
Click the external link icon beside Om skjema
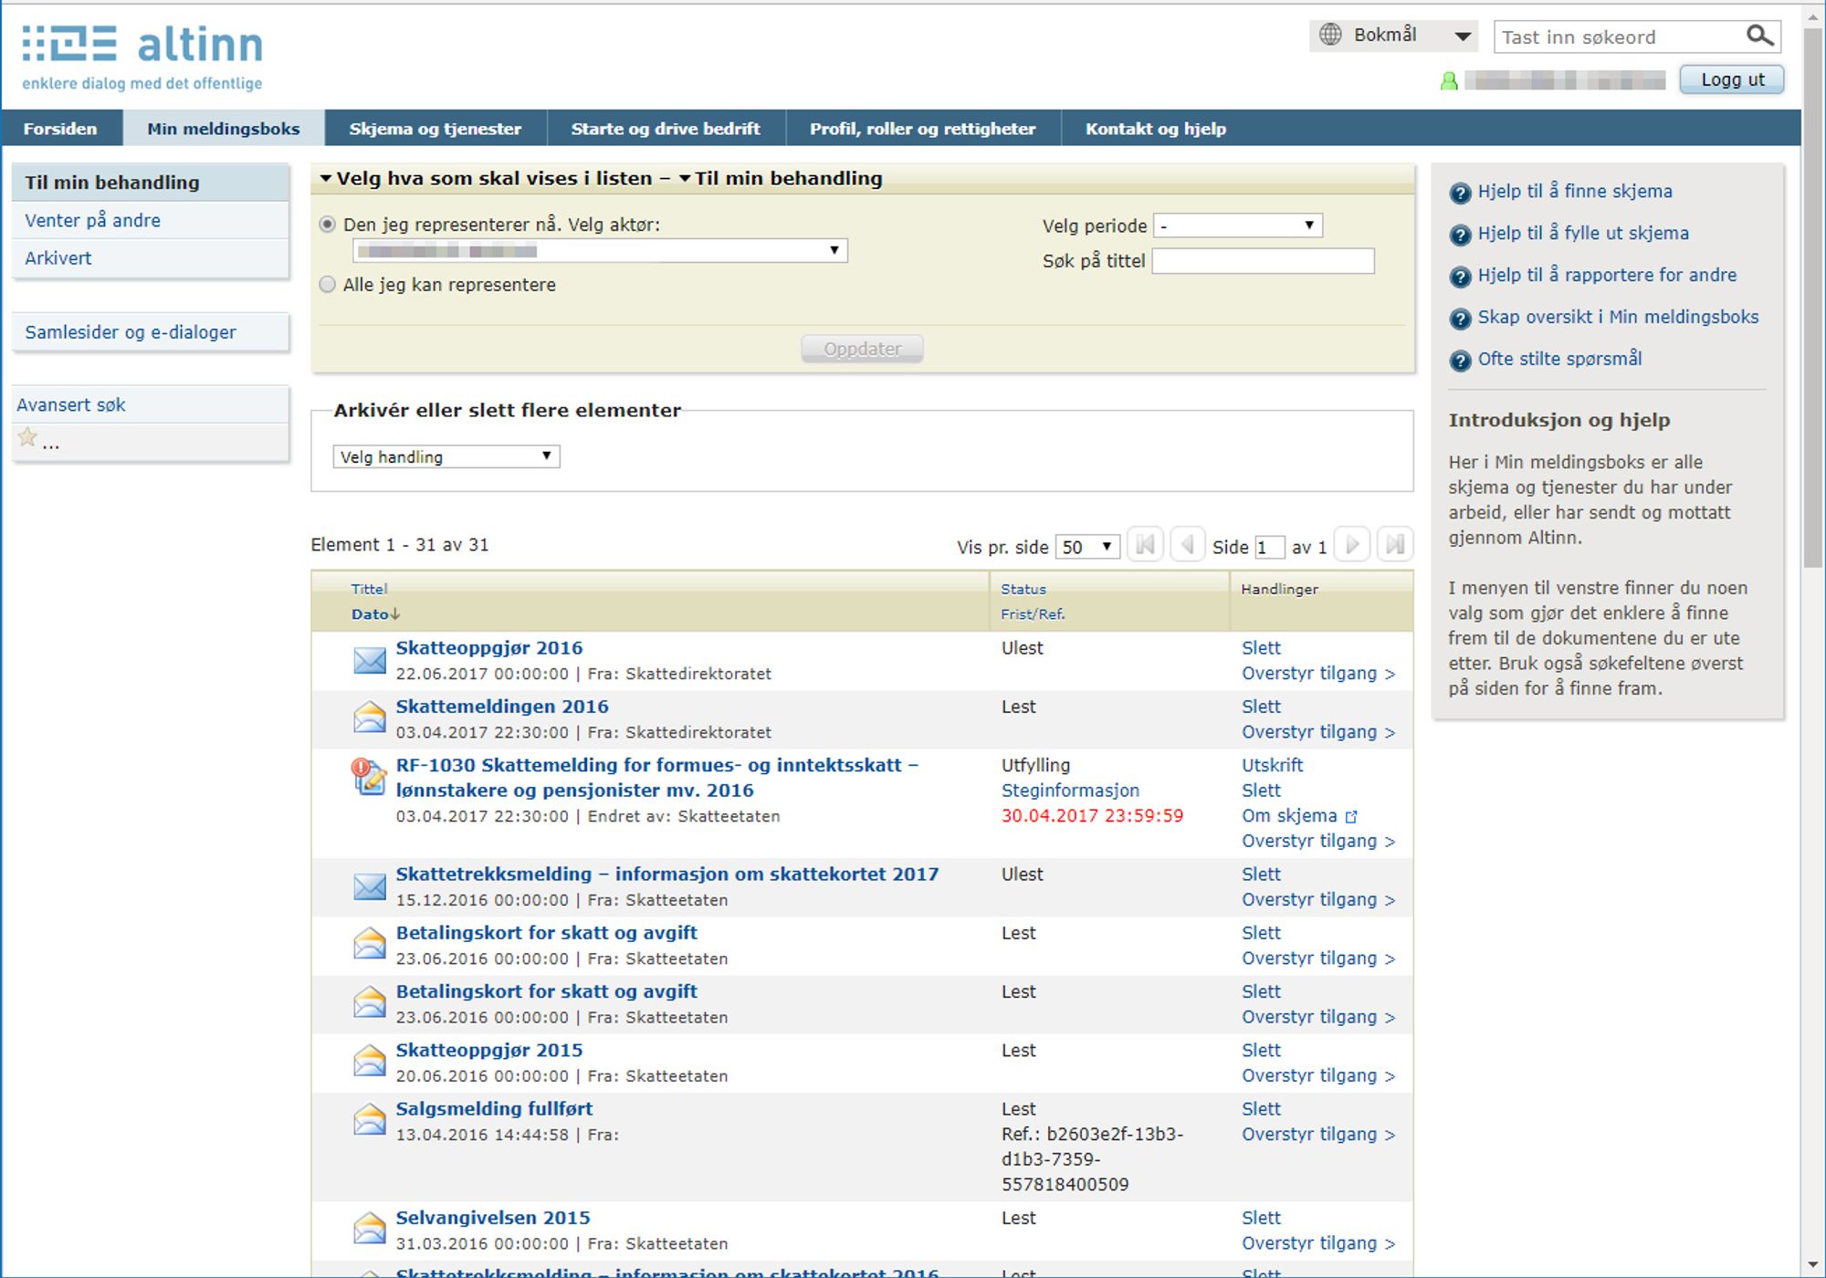(x=1351, y=816)
